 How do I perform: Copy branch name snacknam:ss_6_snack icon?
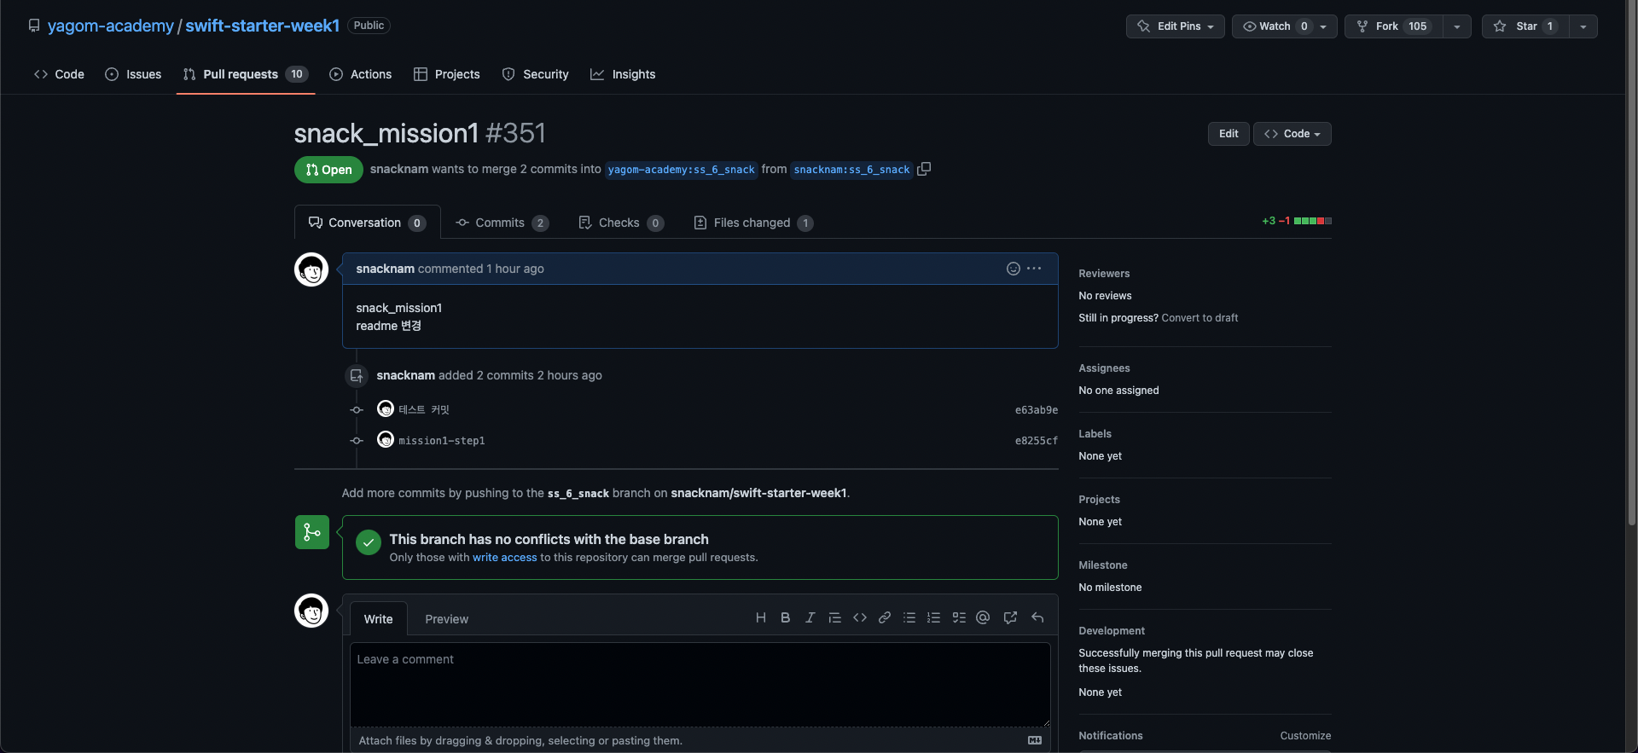tap(924, 169)
